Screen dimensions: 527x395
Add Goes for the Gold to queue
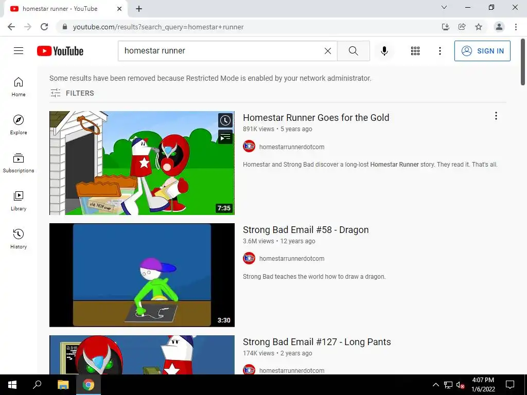[x=225, y=137]
